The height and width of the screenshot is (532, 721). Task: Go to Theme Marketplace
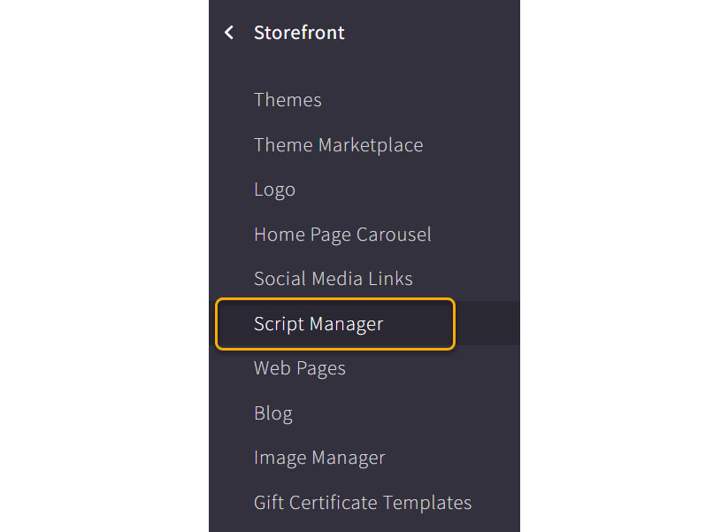[338, 145]
